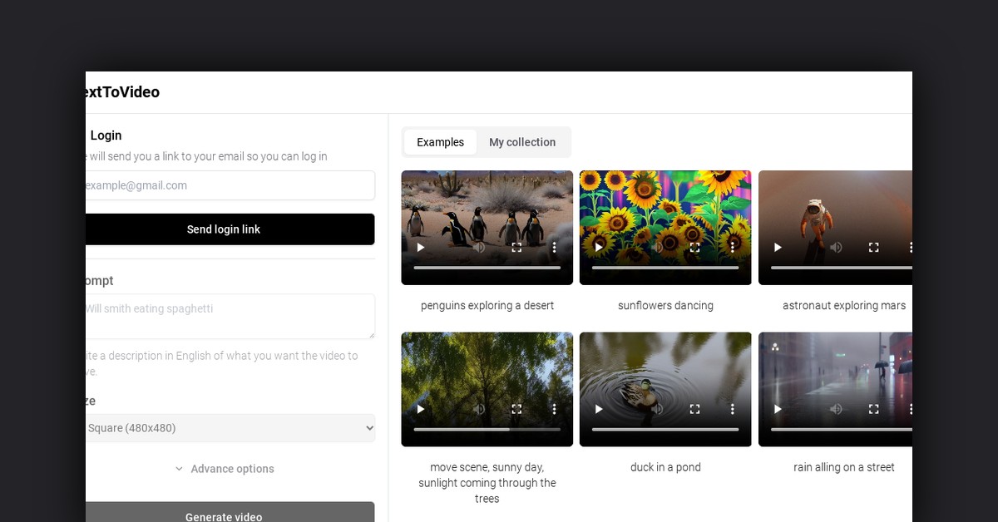The width and height of the screenshot is (998, 522).
Task: Enter fullscreen on the duck in a pond video
Action: point(694,409)
